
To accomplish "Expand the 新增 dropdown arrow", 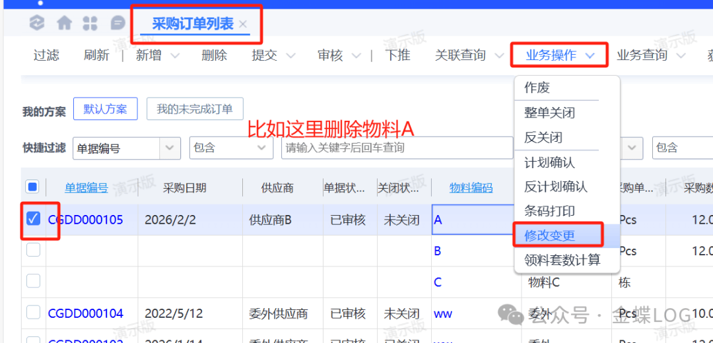I will 175,55.
